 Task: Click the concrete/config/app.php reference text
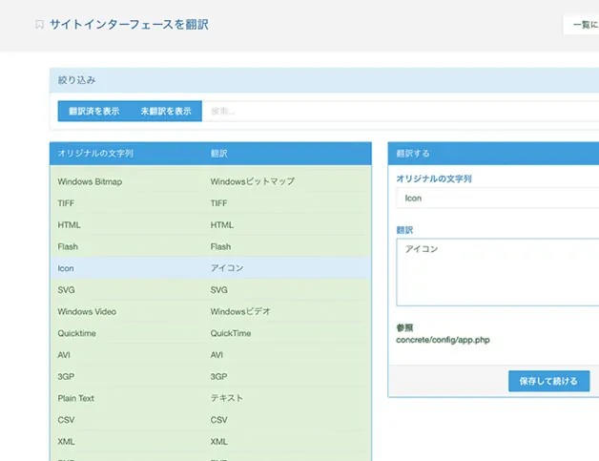[x=443, y=340]
